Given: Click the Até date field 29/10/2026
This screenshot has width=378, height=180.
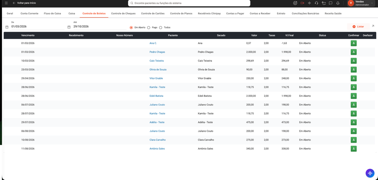Looking at the screenshot, I should (x=100, y=27).
